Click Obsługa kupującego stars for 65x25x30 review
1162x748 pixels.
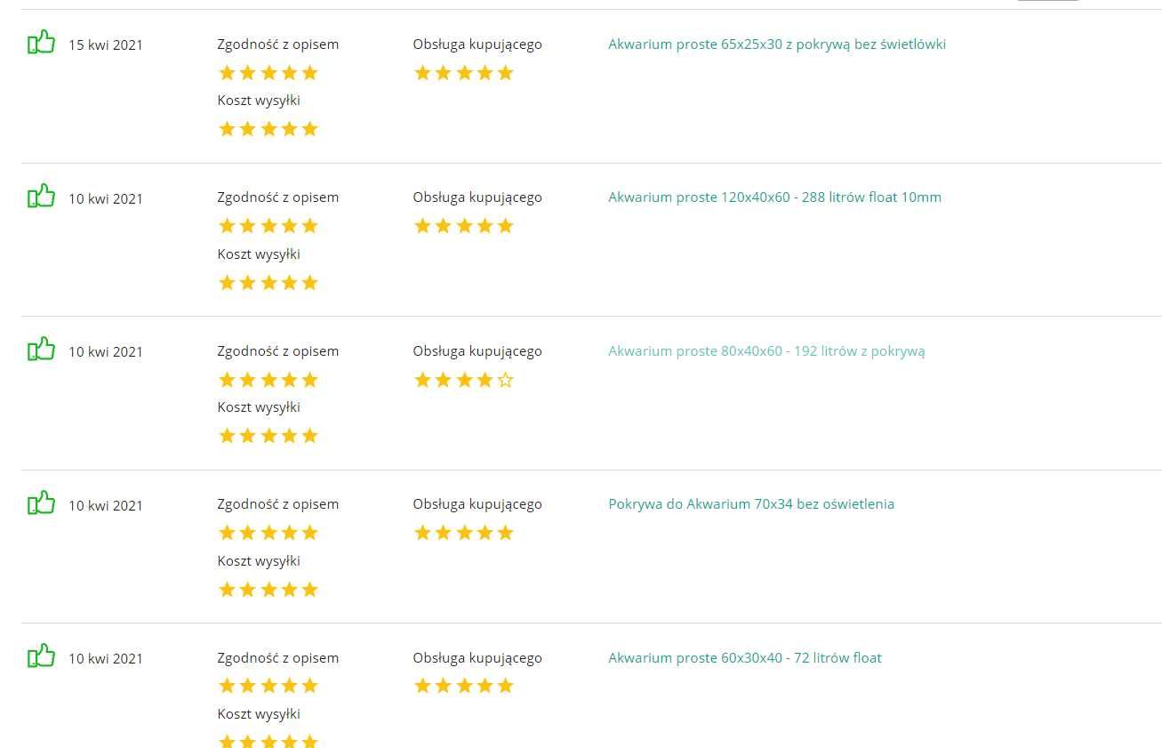pos(464,73)
